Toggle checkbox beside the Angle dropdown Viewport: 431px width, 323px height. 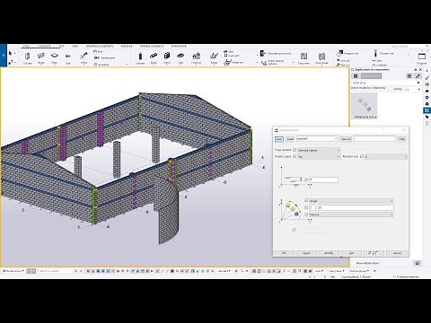pyautogui.click(x=306, y=201)
